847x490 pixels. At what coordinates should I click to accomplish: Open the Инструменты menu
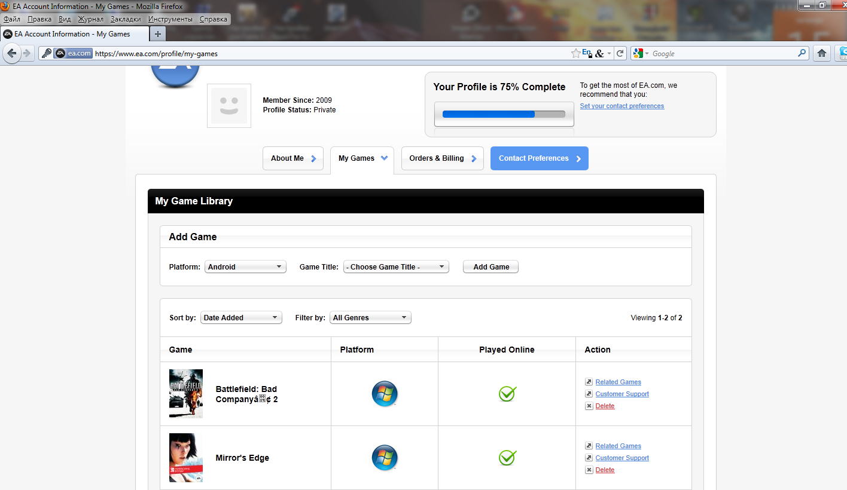[170, 19]
